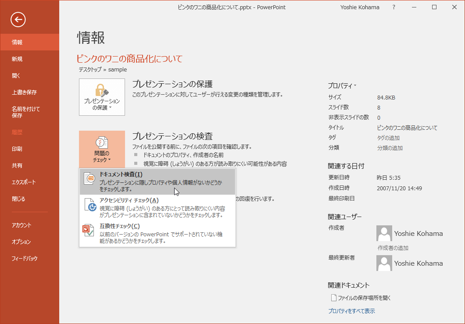465x324 pixels.
Task: Open PowerPoint help with the ? button
Action: tap(393, 7)
